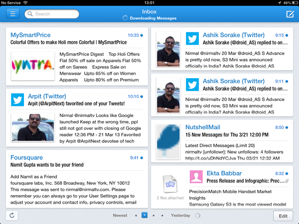Click 'Add Namit as a Friend' text
Screen dimensions: 299x224
(x=34, y=177)
